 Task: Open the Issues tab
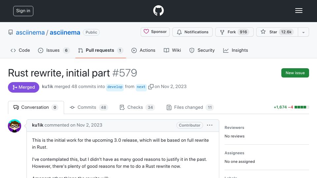53,50
